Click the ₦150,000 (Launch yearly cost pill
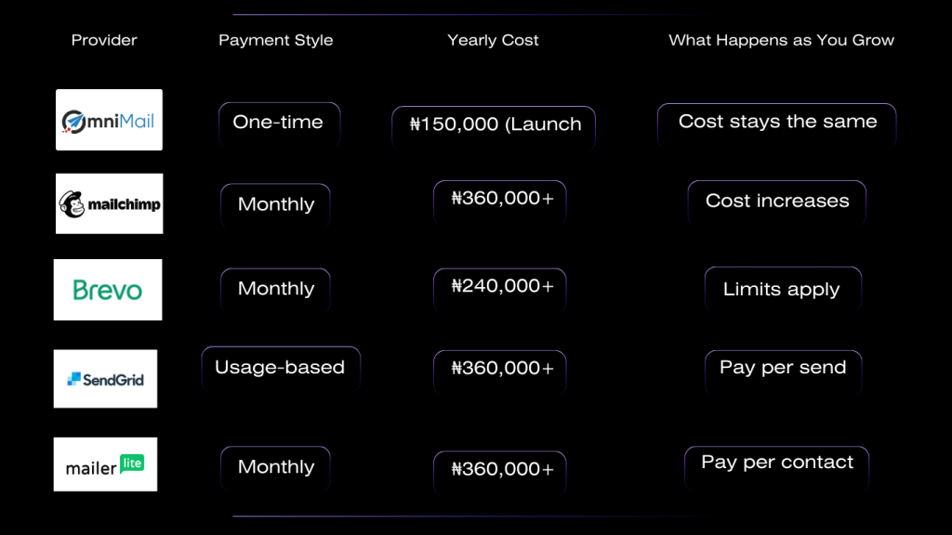 (x=494, y=125)
